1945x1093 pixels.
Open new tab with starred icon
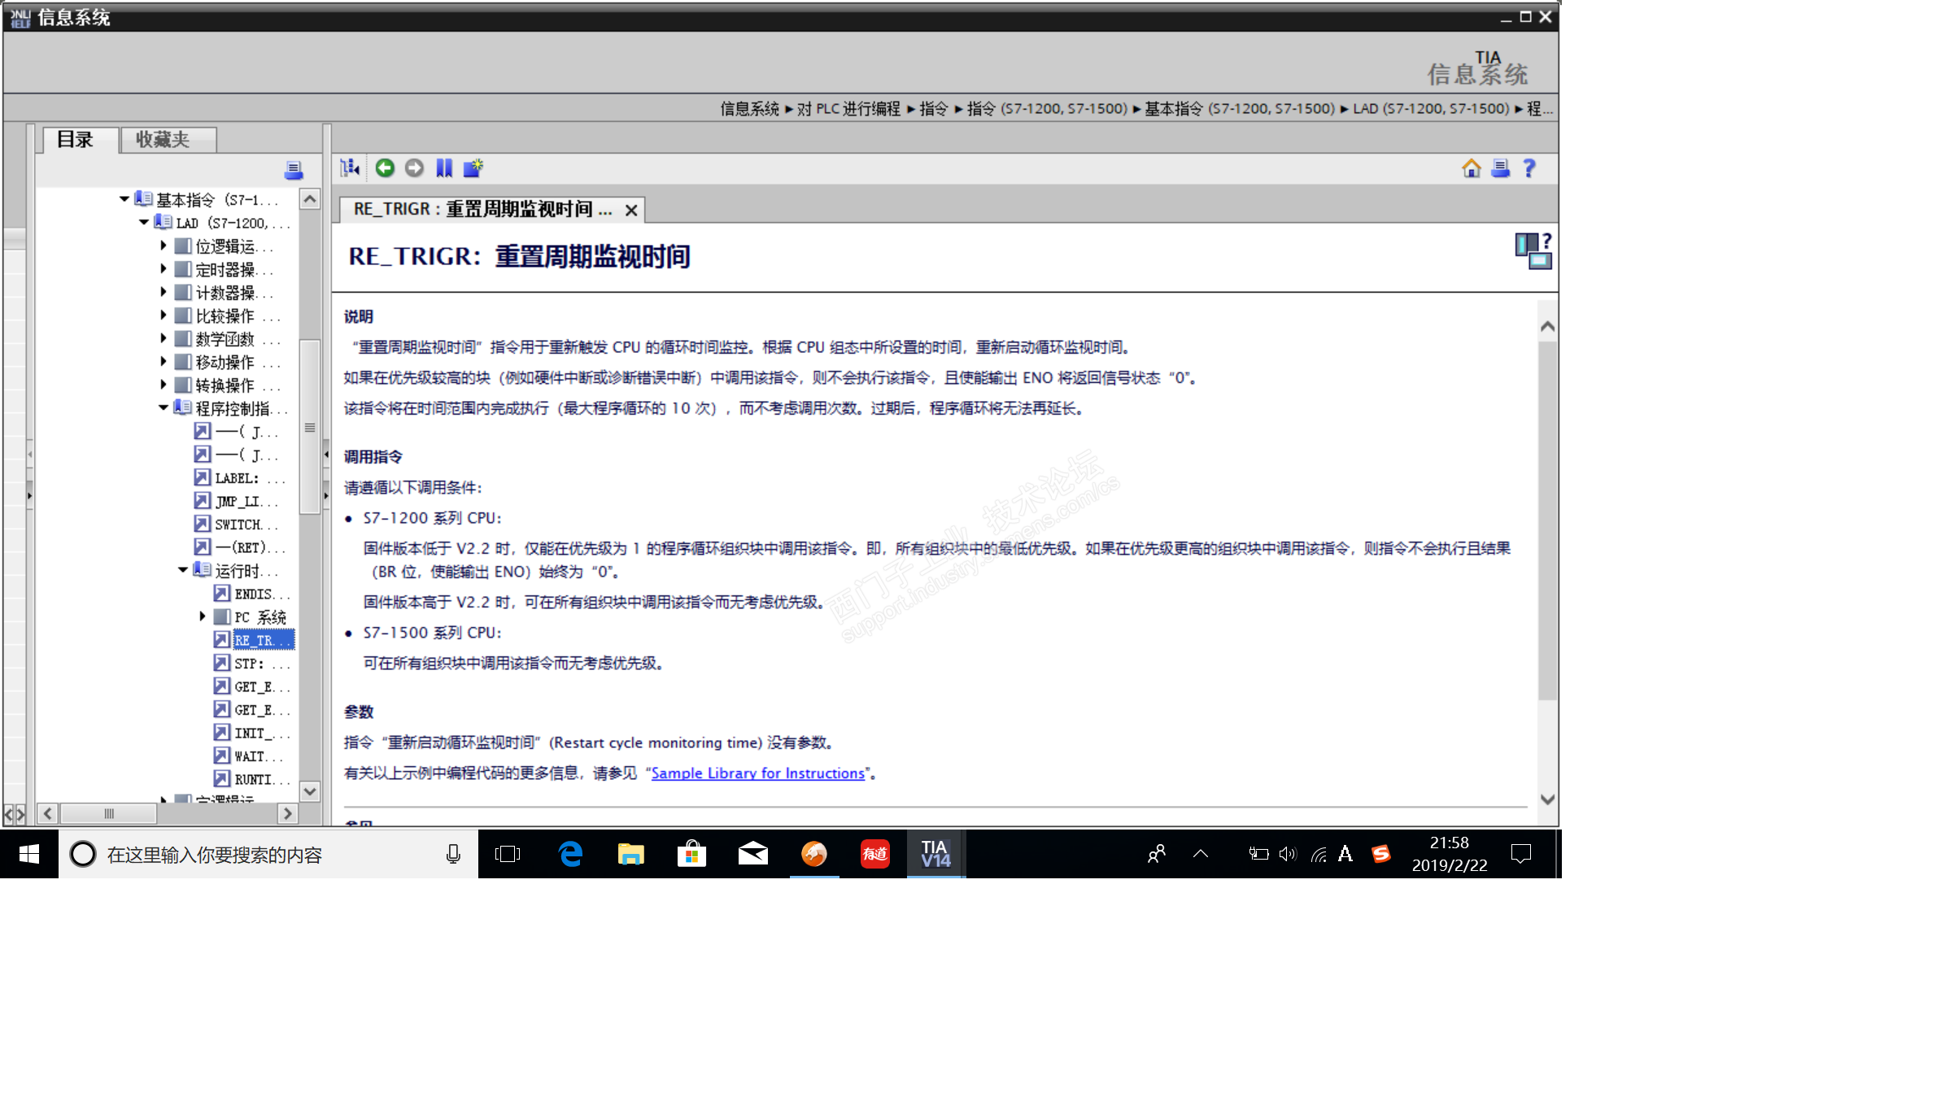tap(473, 168)
